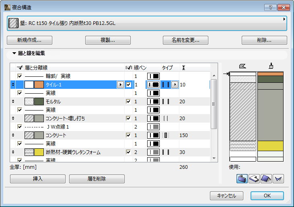Select コンクリート-増し打ち layer row
The width and height of the screenshot is (294, 207).
(x=110, y=119)
